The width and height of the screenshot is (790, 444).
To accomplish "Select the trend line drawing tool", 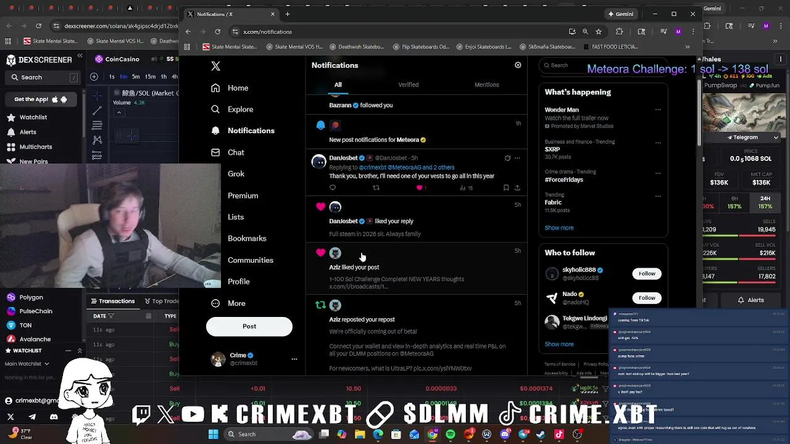I will (x=97, y=110).
